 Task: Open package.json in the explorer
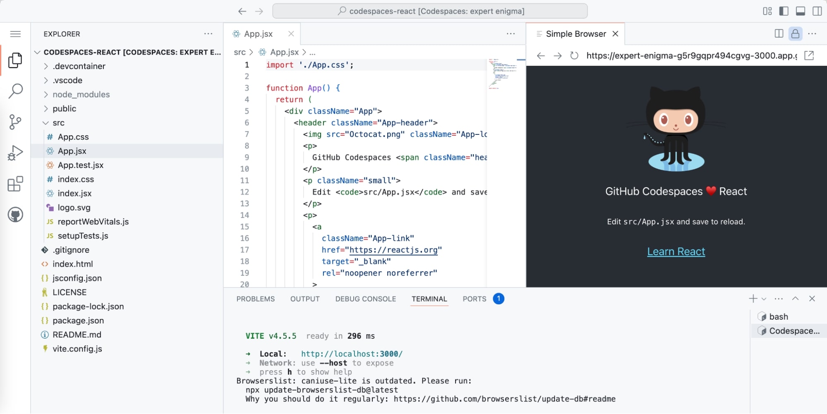(78, 321)
